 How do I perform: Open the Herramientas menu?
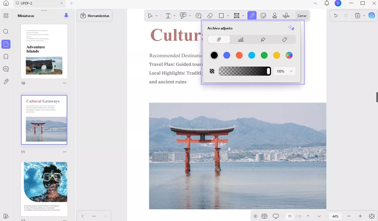[95, 16]
